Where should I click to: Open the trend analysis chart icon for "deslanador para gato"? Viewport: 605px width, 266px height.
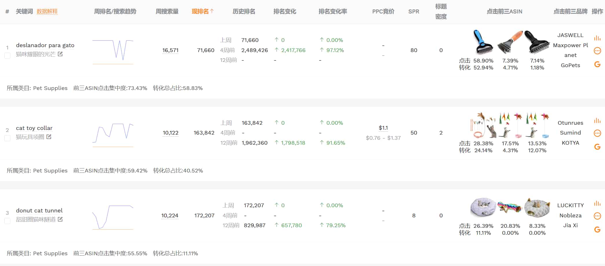click(x=597, y=38)
